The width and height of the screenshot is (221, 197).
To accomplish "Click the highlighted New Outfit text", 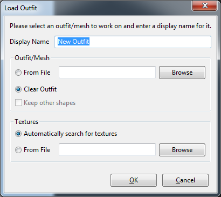I will tap(73, 42).
